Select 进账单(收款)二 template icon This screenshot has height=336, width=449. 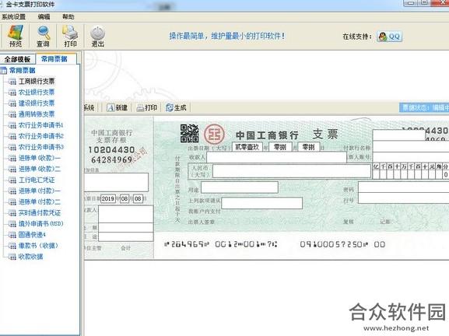tap(12, 169)
